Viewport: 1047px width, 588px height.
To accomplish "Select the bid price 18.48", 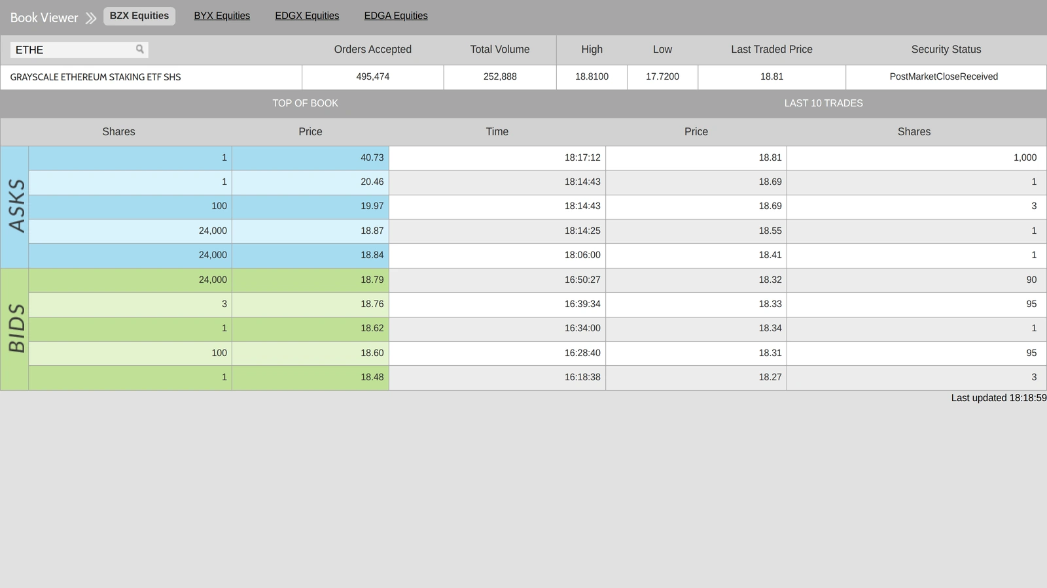I will click(x=372, y=378).
